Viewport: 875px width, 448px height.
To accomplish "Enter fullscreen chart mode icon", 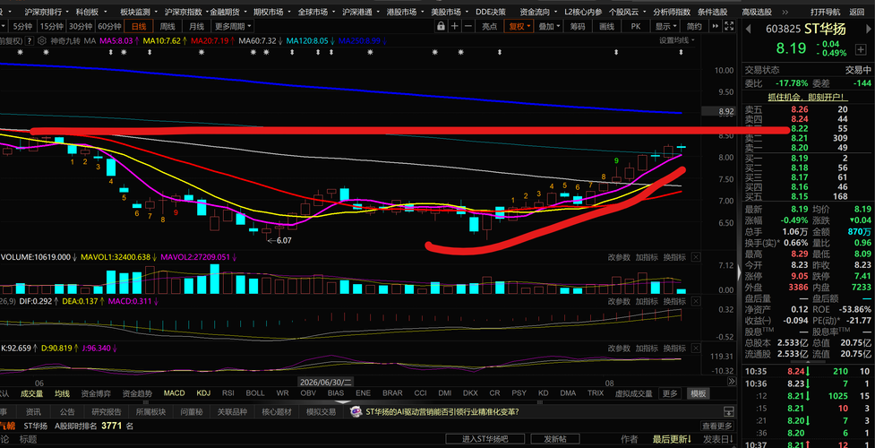I will coord(729,26).
